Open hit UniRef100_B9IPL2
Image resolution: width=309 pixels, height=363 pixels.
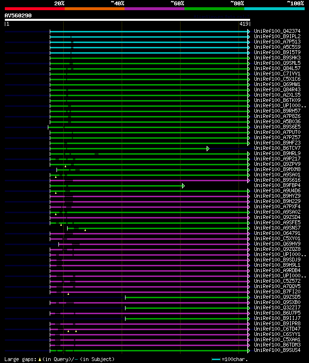pos(277,36)
